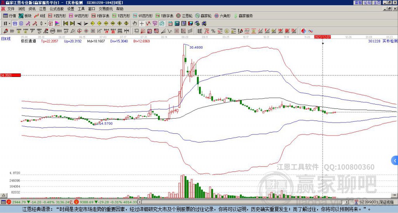Click the horizontal scrollbar right arrow
This screenshot has height=213, width=398.
point(347,202)
